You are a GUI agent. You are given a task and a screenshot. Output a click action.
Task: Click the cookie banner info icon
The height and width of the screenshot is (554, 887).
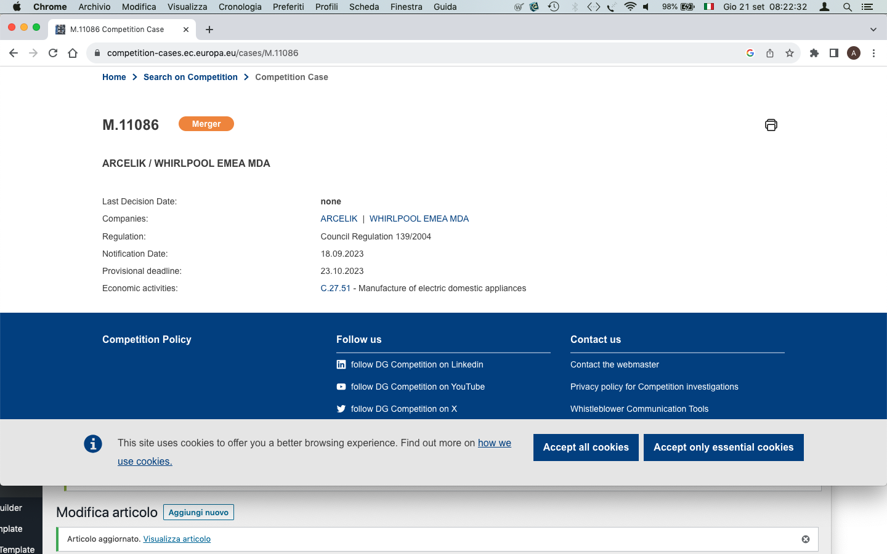tap(93, 443)
